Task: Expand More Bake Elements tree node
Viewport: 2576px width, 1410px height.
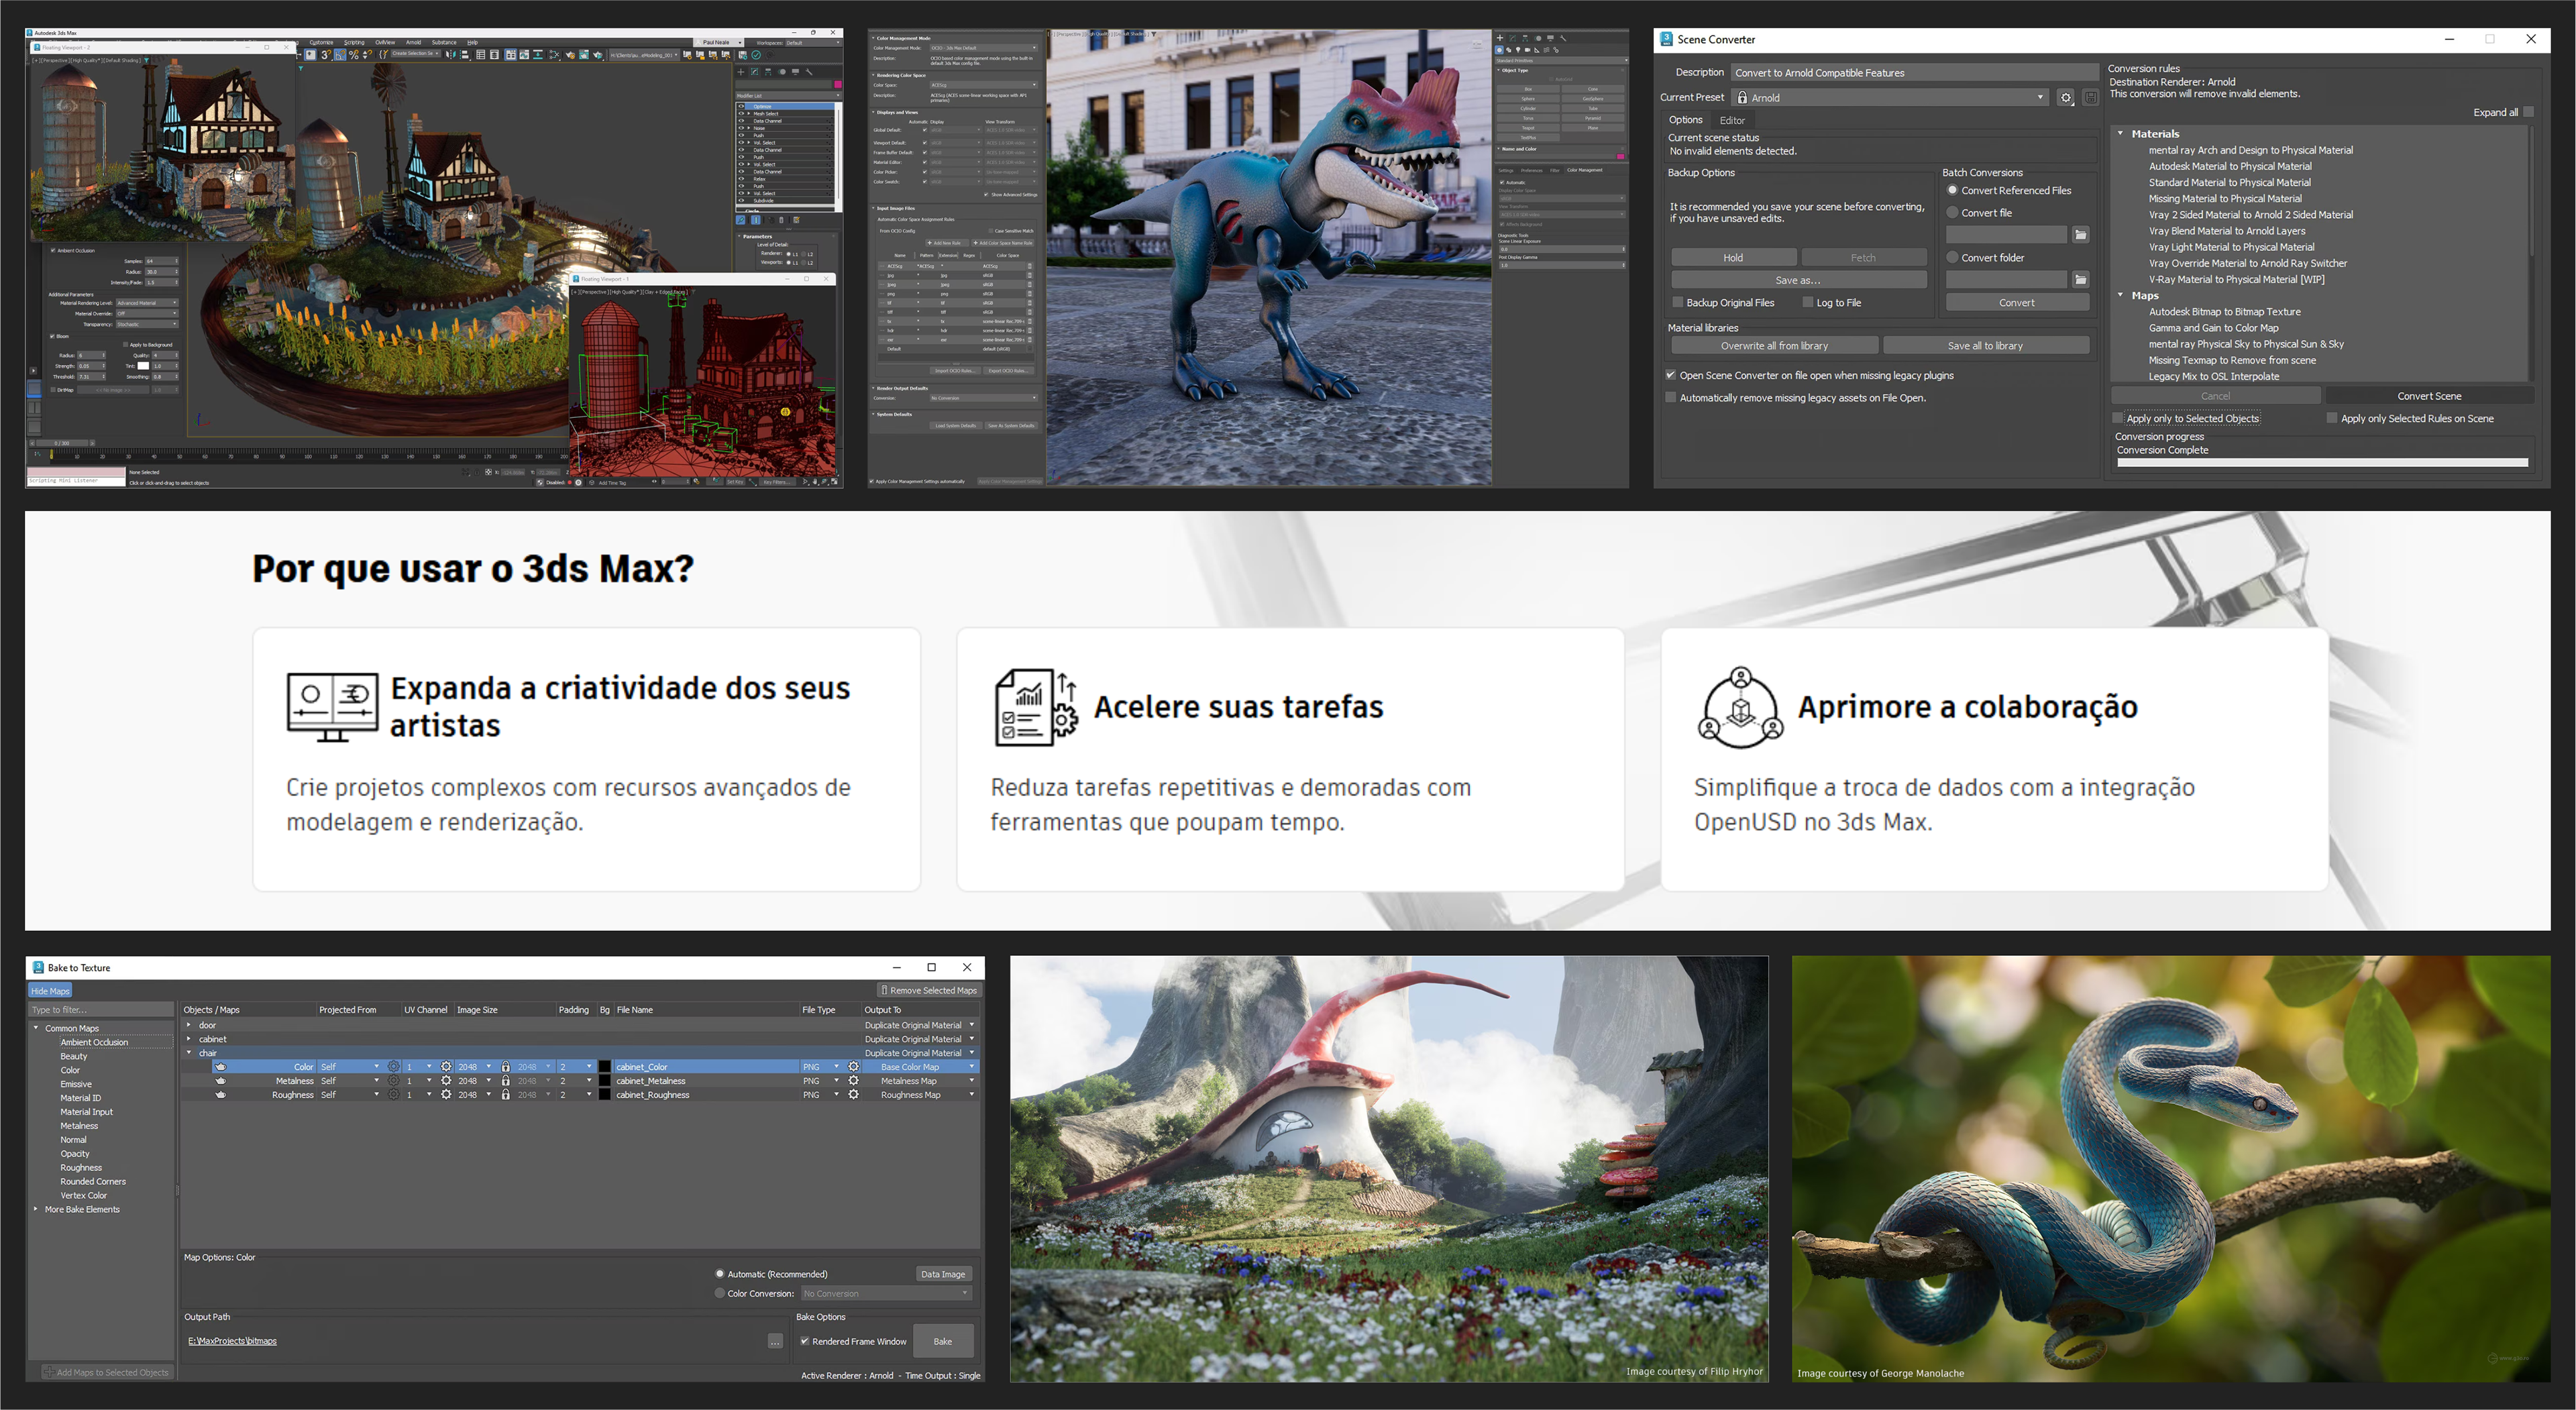Action: 36,1209
